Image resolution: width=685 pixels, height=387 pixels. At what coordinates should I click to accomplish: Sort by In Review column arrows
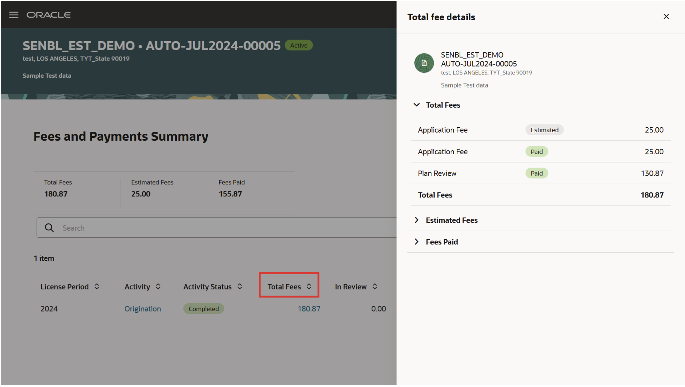pyautogui.click(x=375, y=287)
